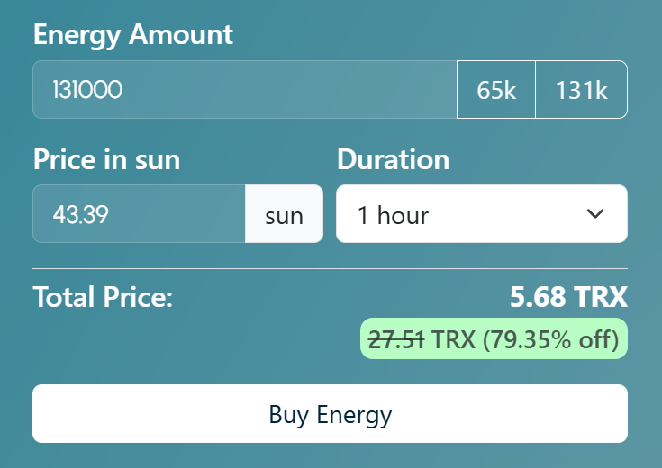
Task: Click the green discount badge
Action: click(494, 339)
